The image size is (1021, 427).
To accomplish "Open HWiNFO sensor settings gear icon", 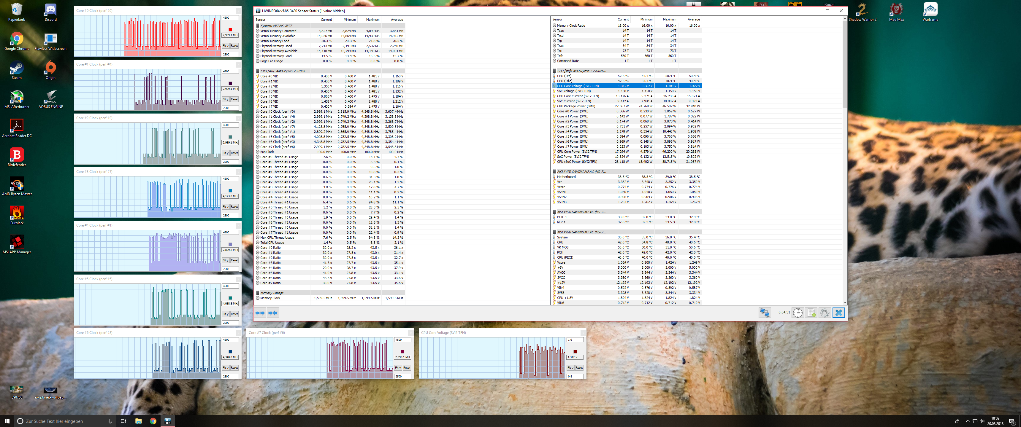I will coord(825,313).
